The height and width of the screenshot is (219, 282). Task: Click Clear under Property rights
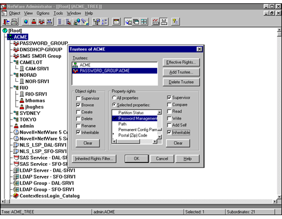coord(178,143)
